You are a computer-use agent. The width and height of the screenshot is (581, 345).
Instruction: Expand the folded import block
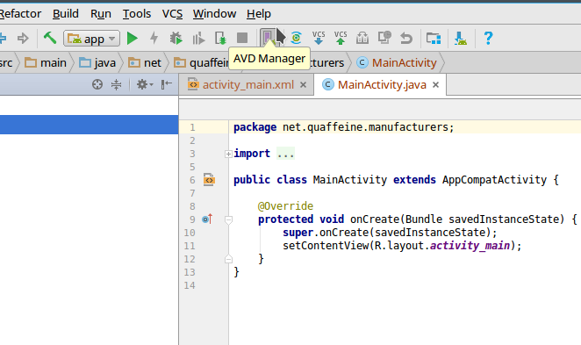228,154
